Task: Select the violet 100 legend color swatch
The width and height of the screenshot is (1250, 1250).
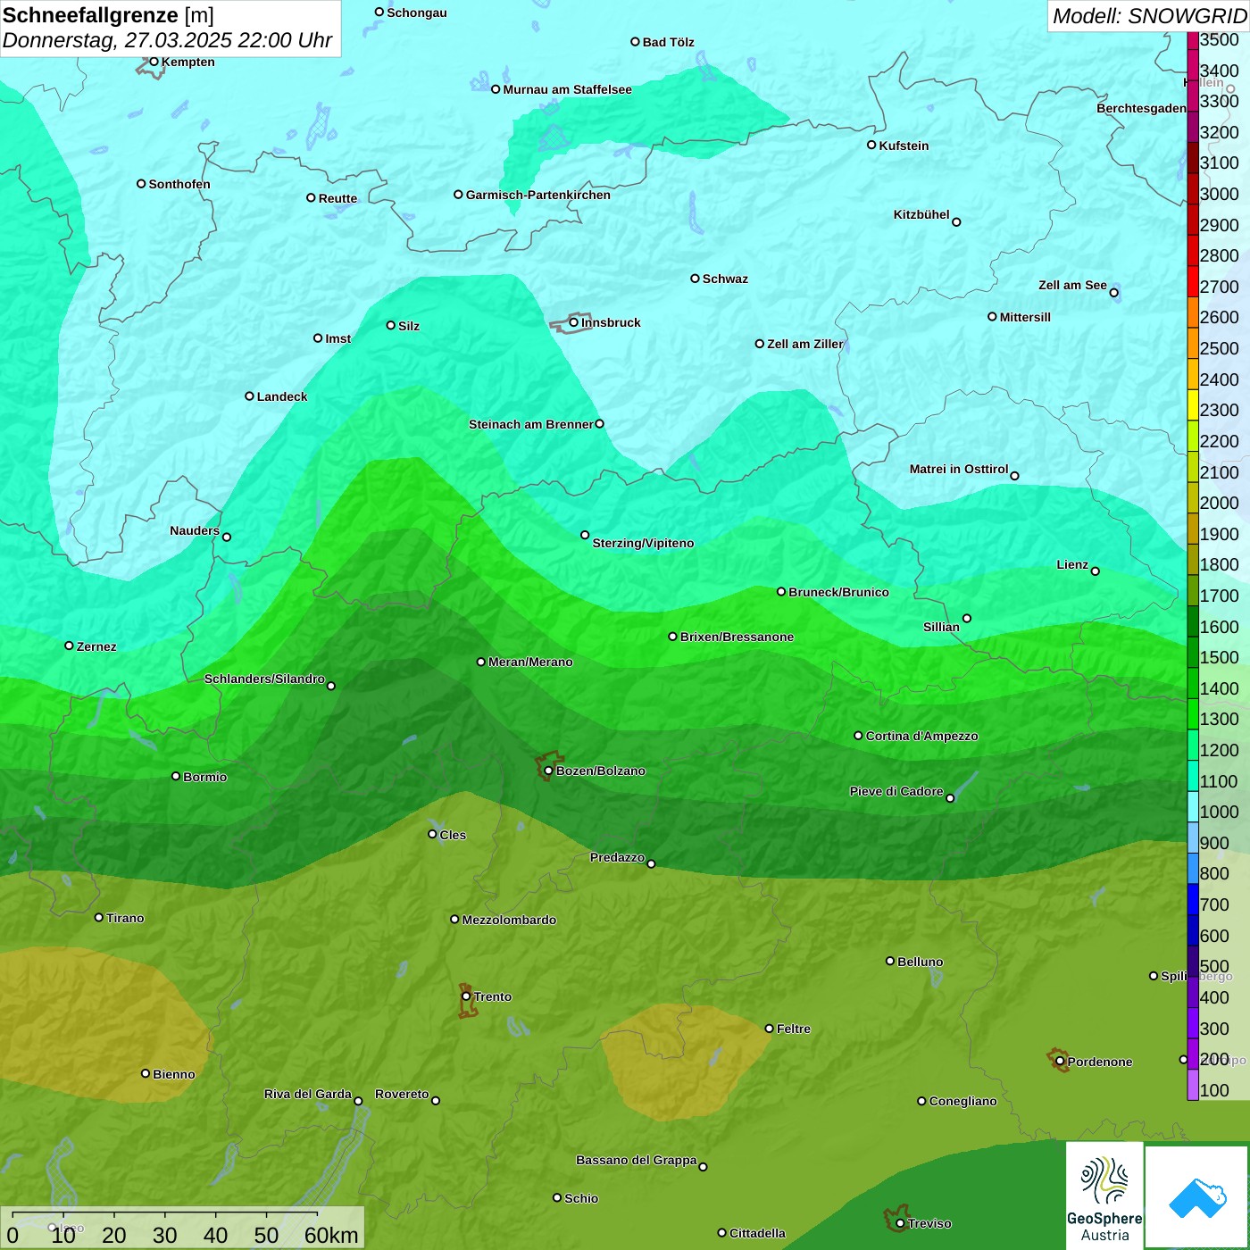Action: tap(1193, 1085)
